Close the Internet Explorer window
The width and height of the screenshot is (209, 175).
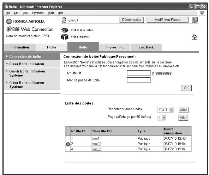coord(204,7)
